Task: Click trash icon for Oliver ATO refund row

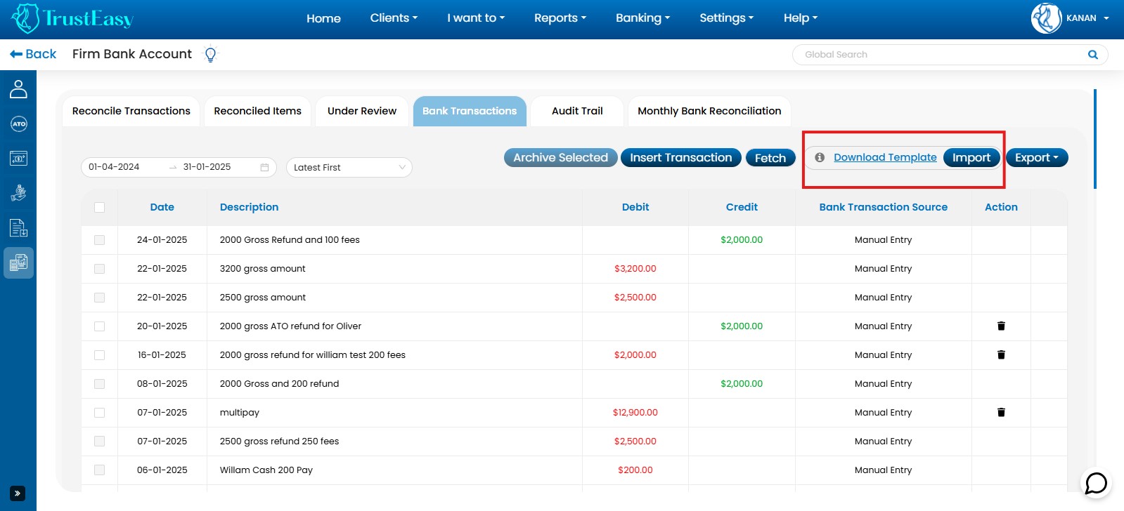Action: coord(1001,326)
